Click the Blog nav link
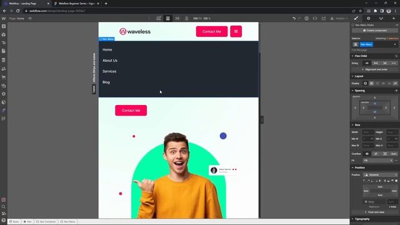 pyautogui.click(x=106, y=82)
